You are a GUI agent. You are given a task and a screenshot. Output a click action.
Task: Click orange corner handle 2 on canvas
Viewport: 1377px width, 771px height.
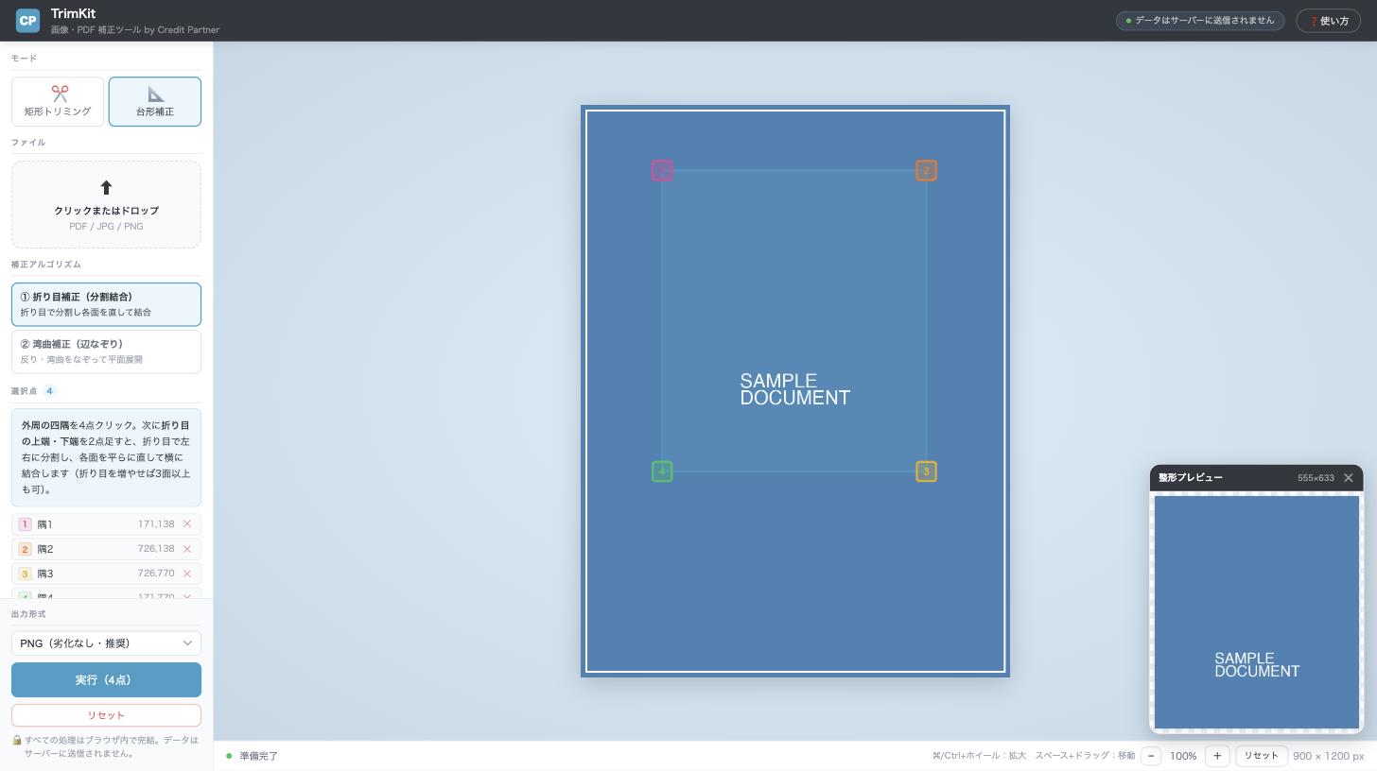click(x=926, y=170)
